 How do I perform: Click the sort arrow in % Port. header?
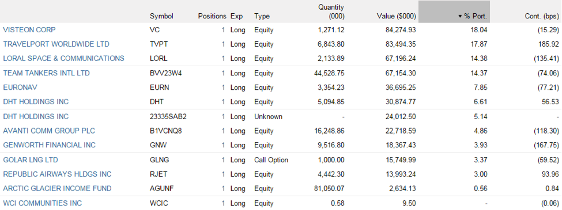tap(460, 17)
